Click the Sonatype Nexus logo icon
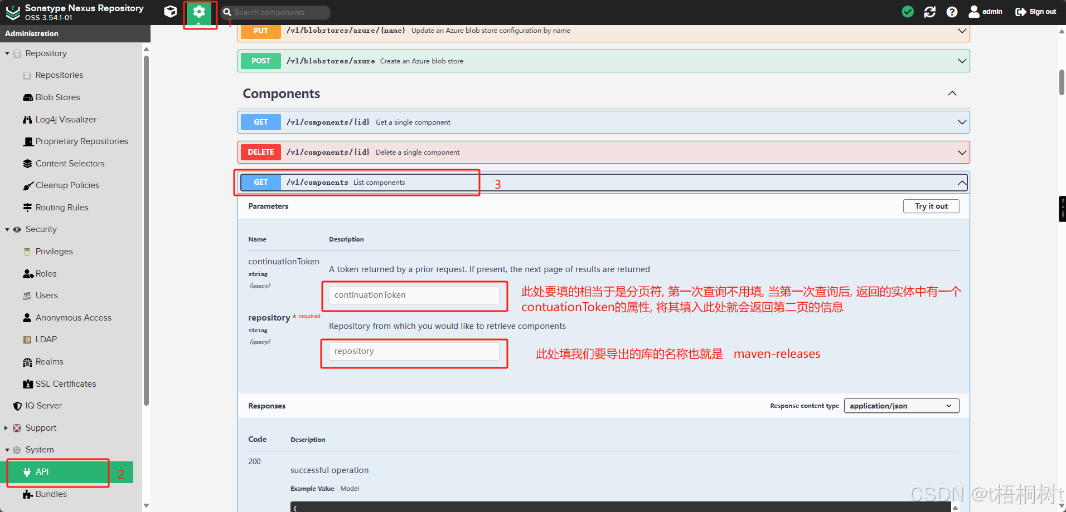The width and height of the screenshot is (1066, 512). [13, 12]
